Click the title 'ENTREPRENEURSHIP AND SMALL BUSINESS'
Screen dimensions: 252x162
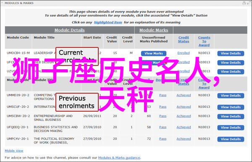point(53,118)
